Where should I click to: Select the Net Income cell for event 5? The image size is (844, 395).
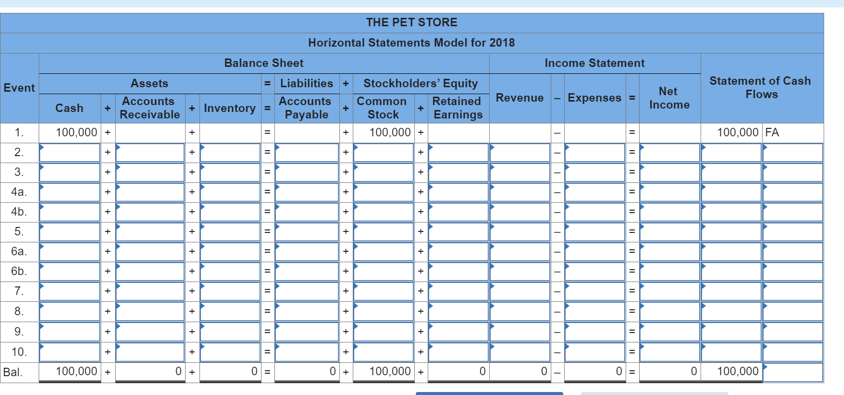click(x=670, y=232)
